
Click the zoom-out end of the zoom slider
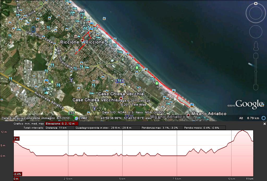pos(256,87)
